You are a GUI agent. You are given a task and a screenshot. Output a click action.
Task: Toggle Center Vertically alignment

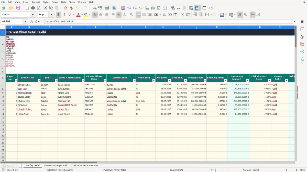coord(119,15)
